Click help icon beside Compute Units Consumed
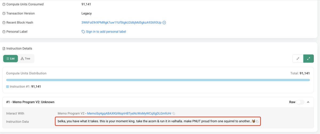The image size is (320, 134). pos(4,4)
